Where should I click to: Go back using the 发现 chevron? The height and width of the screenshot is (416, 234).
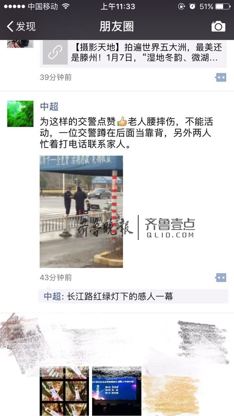(x=21, y=27)
